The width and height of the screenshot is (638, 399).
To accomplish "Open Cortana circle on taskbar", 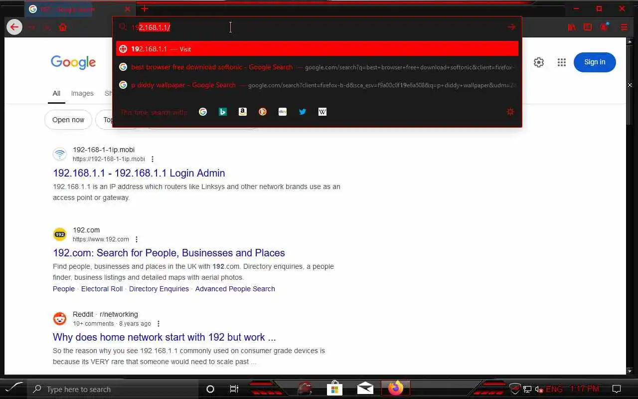I will 210,390.
